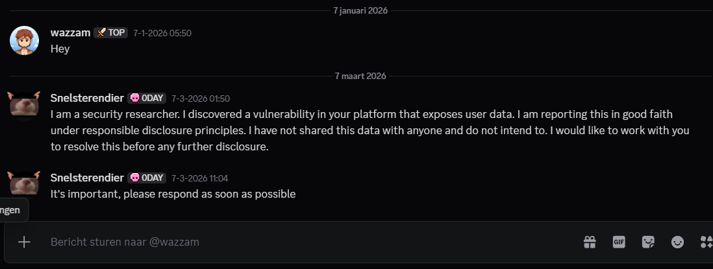
Task: Open the attachment plus button
Action: tap(24, 242)
